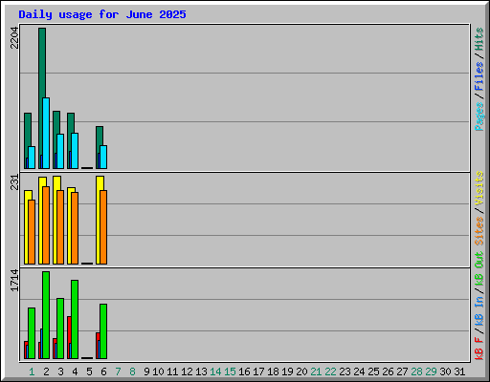Click the green kB Out bar for day 2
The width and height of the screenshot is (490, 382).
[x=46, y=315]
